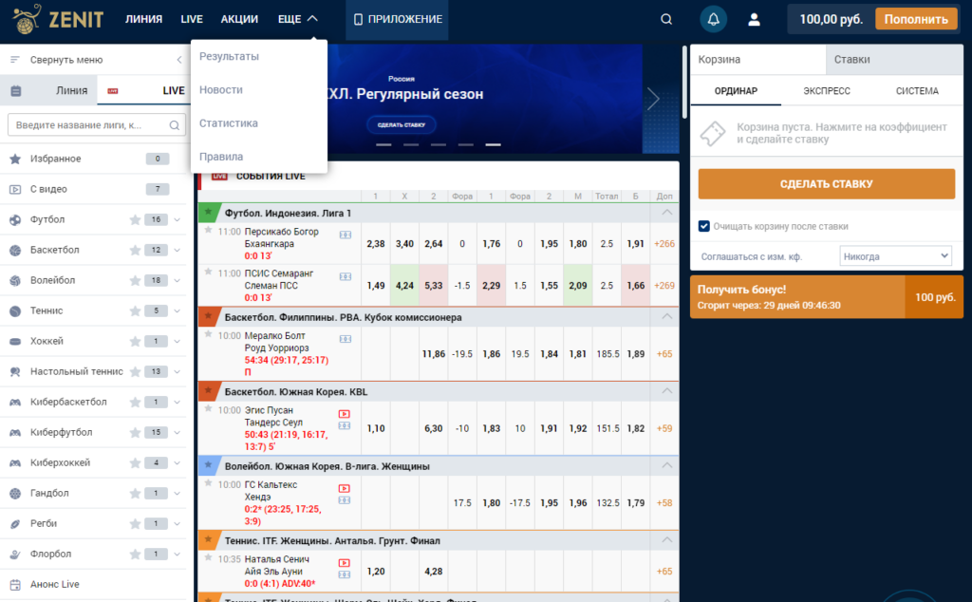Click the handball icon next to Гандбол
This screenshot has width=972, height=602.
(x=15, y=493)
